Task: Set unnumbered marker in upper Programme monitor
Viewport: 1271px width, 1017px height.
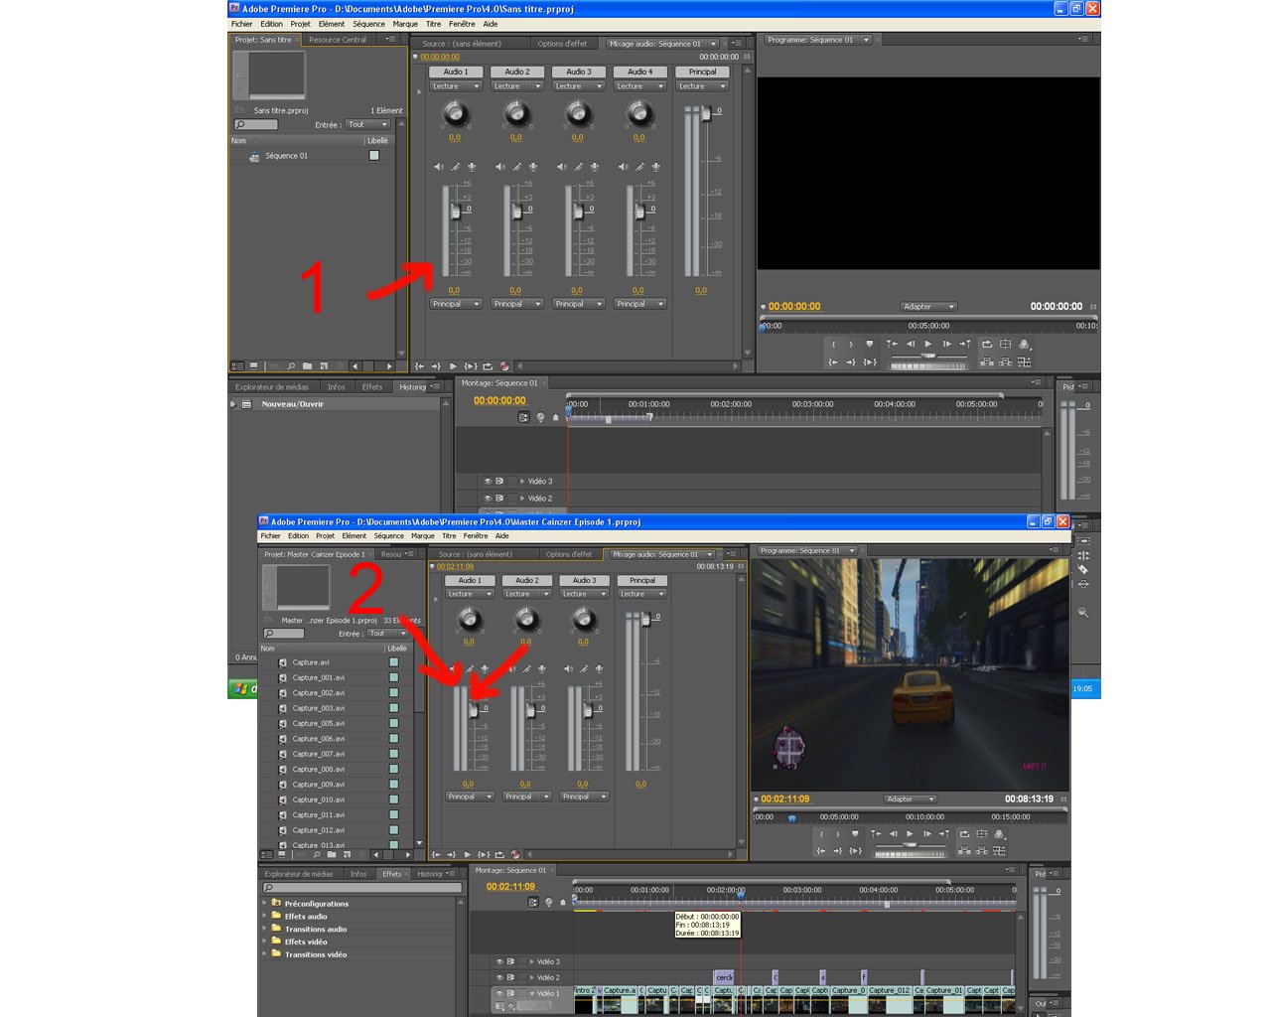Action: click(870, 344)
